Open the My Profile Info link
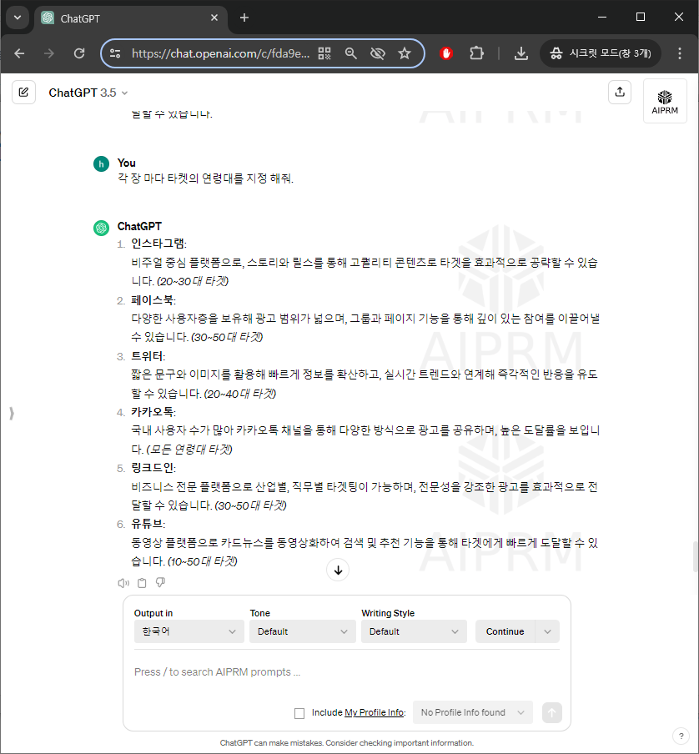 click(x=374, y=712)
